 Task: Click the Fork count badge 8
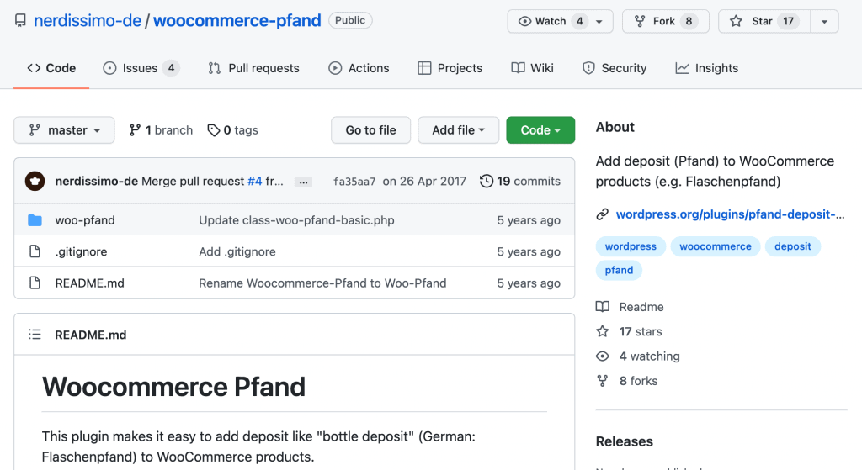click(689, 21)
